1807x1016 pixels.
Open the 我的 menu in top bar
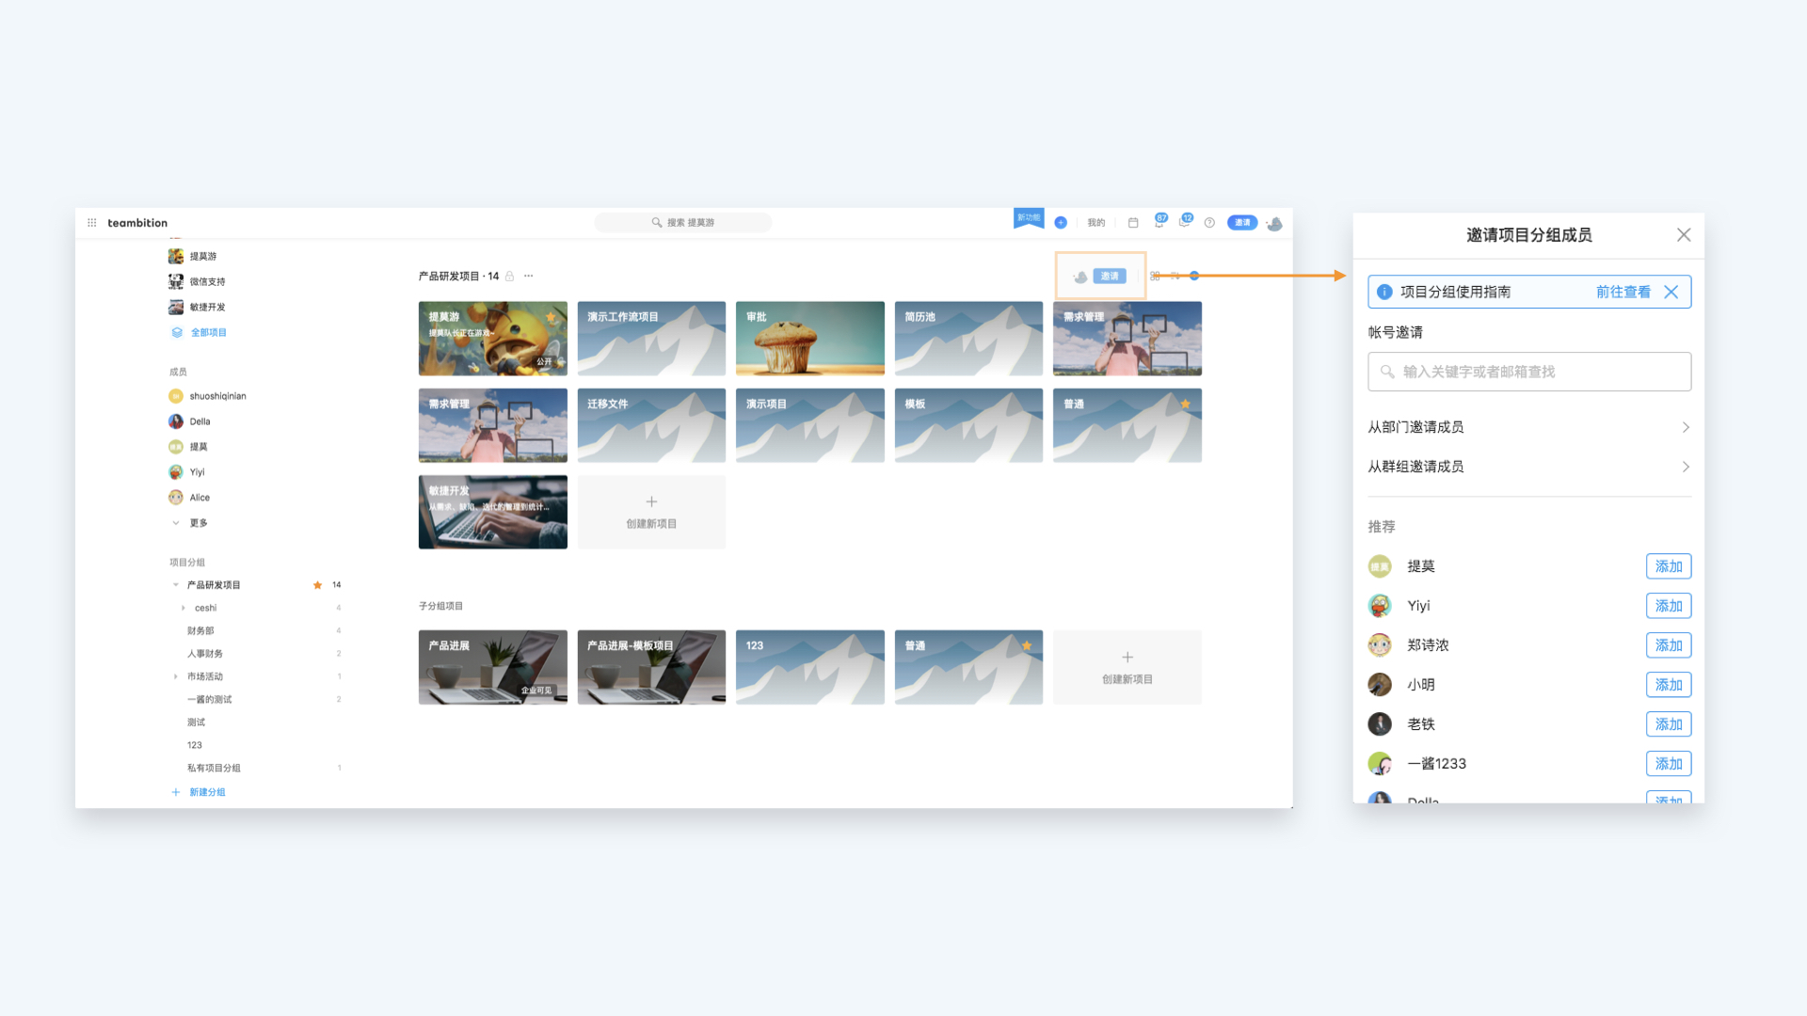coord(1096,223)
